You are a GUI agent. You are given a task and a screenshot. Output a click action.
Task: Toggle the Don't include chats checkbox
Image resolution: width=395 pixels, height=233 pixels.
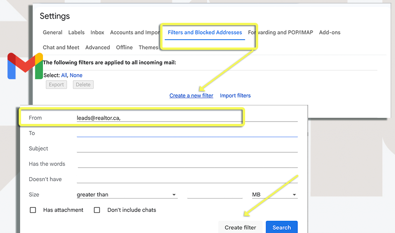coord(97,210)
